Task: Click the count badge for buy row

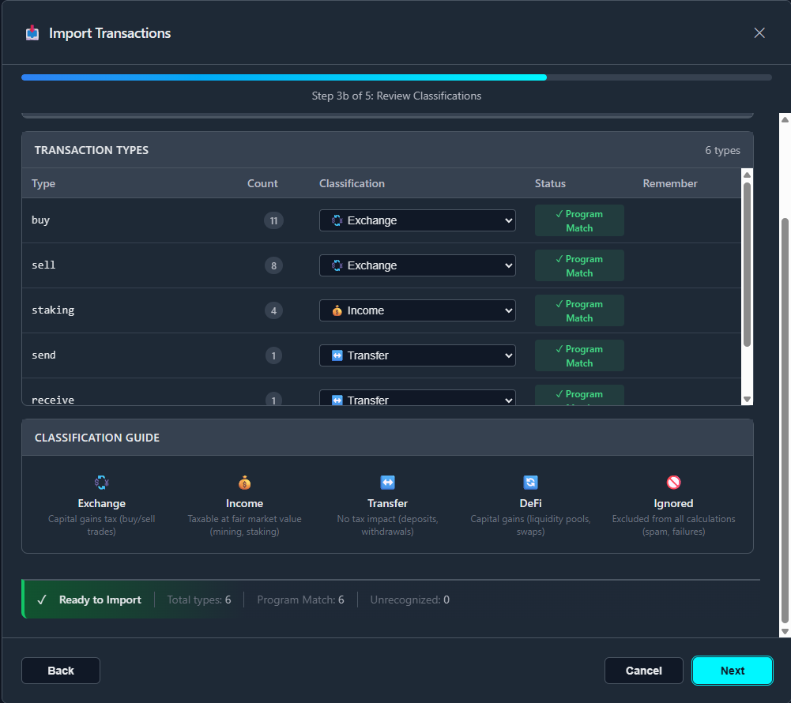Action: (273, 221)
